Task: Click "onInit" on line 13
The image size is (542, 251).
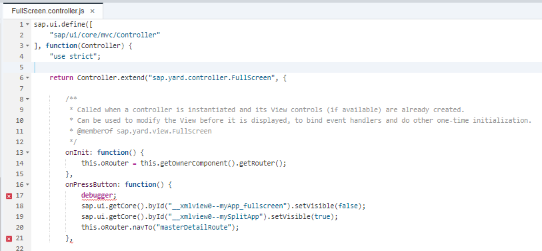Action: pos(77,152)
